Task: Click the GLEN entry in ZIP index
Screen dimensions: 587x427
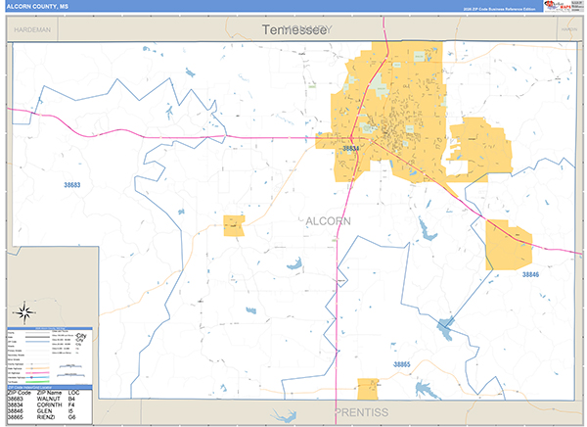Action: click(x=44, y=411)
